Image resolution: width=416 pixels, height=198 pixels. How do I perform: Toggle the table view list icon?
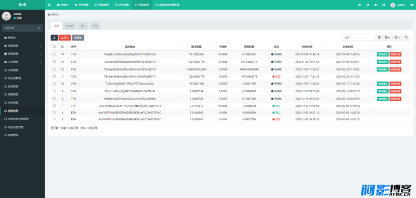(x=380, y=38)
